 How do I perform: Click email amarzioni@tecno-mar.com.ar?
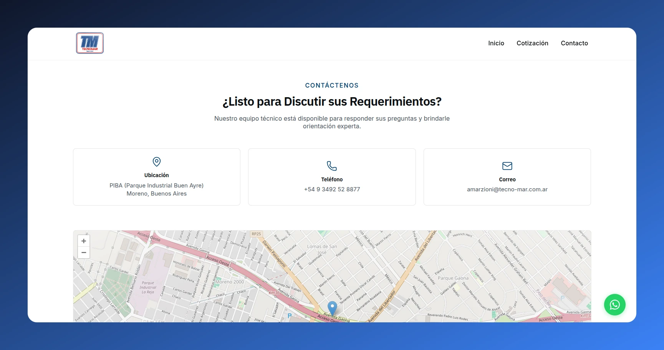pos(507,189)
